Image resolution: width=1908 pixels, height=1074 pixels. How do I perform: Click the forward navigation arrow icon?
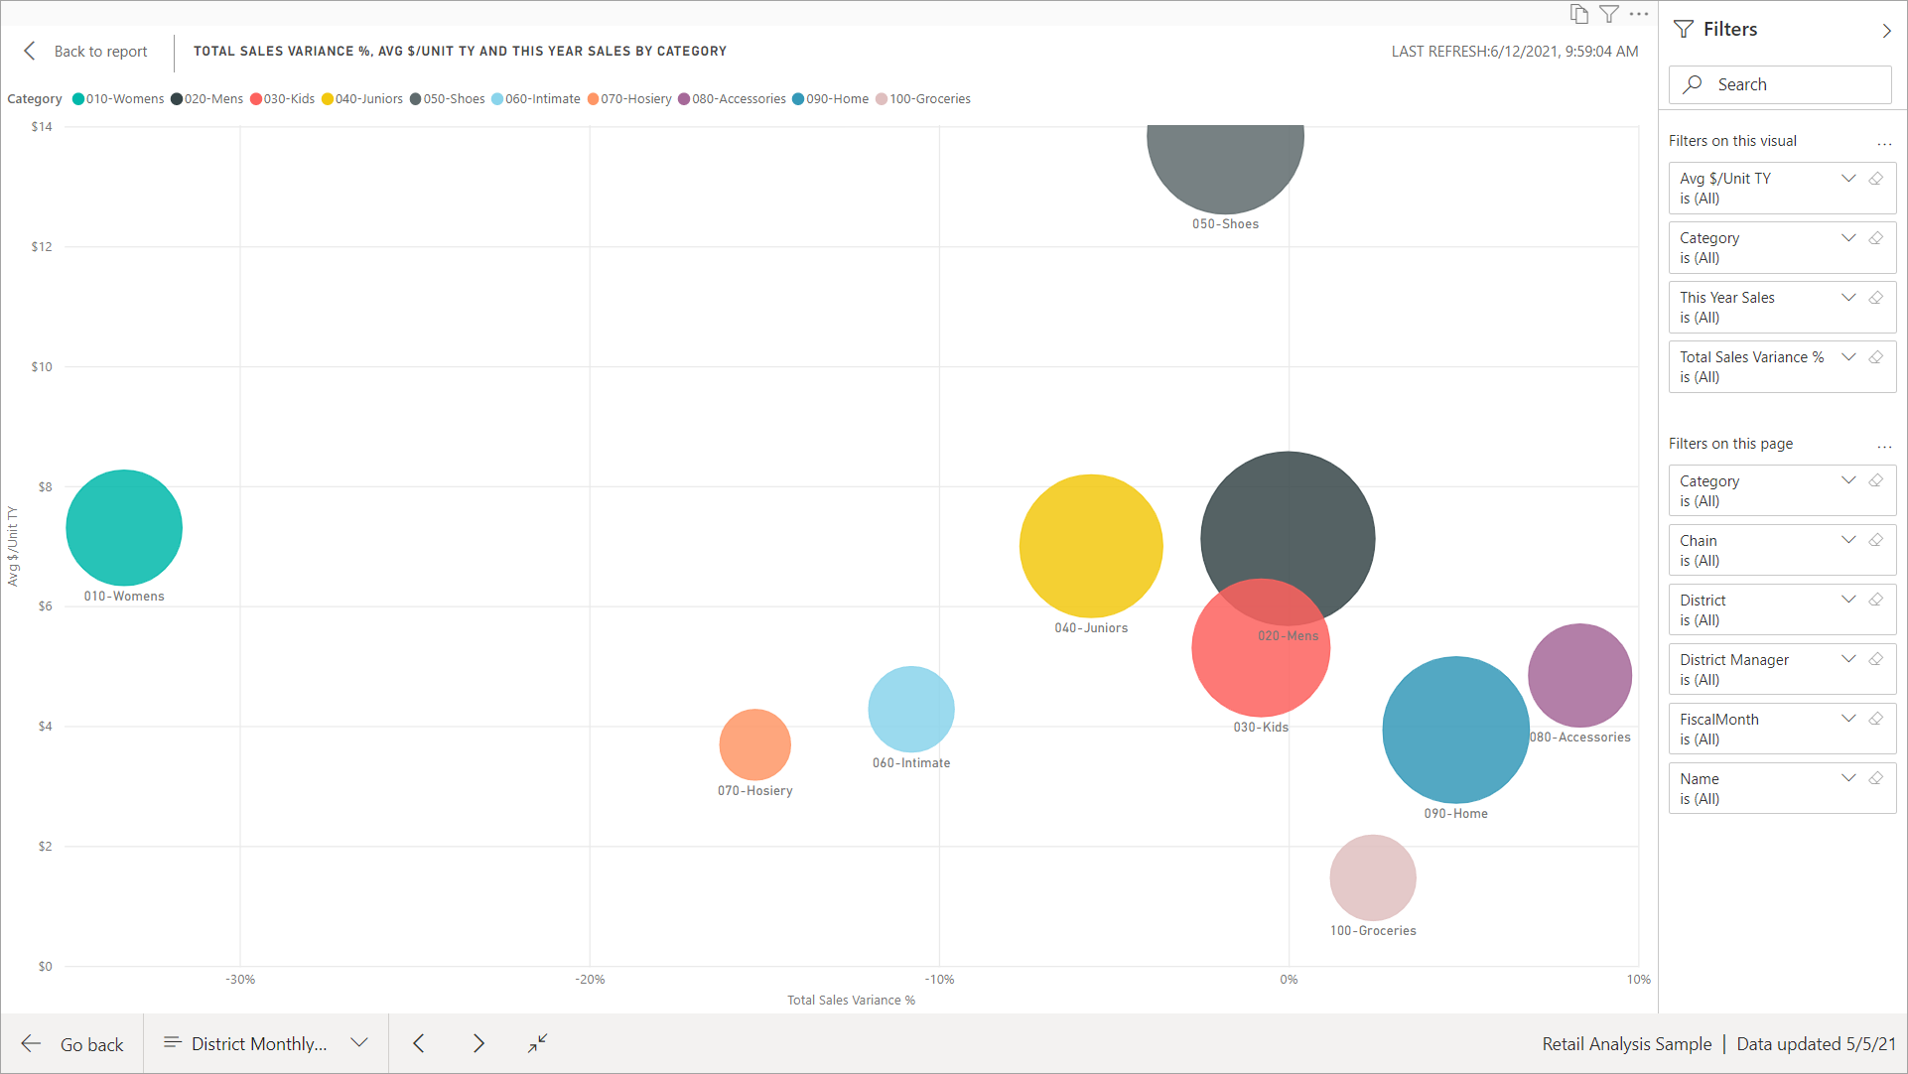(478, 1042)
